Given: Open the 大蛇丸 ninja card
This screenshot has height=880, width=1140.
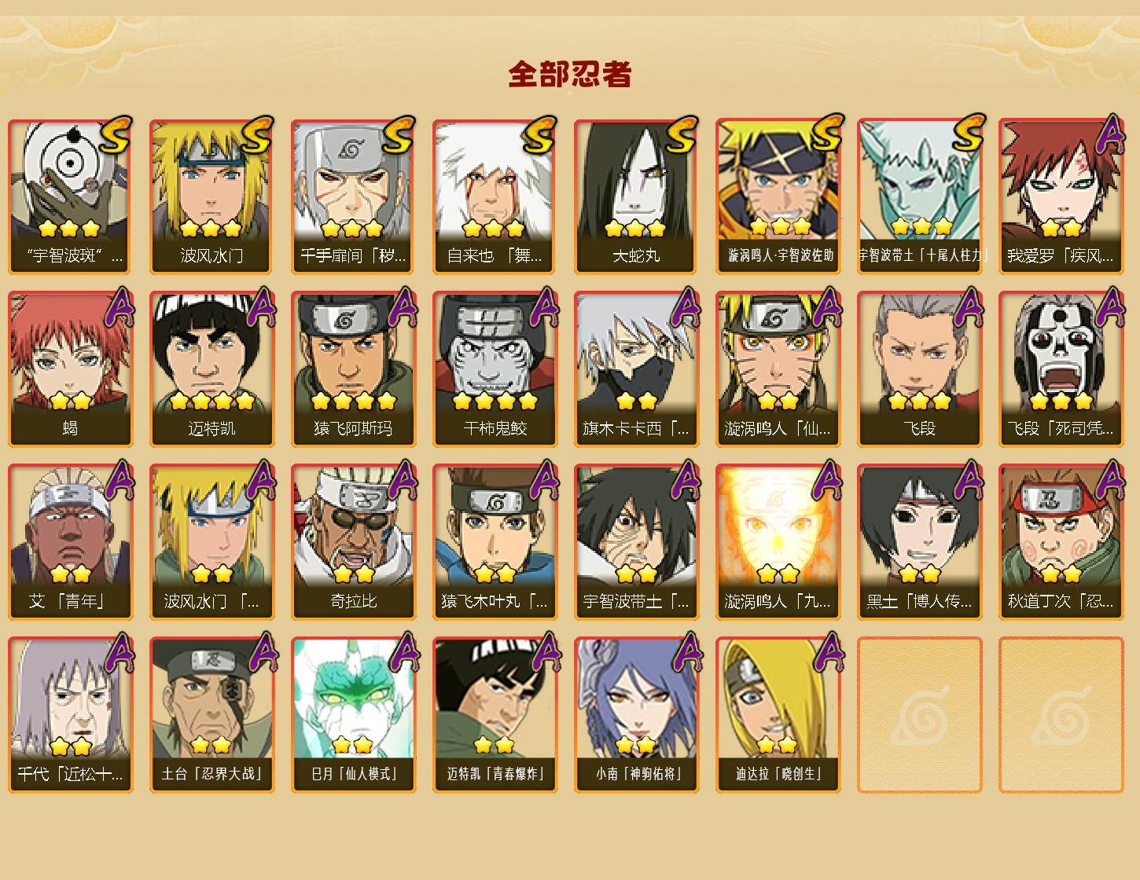Looking at the screenshot, I should coord(637,196).
